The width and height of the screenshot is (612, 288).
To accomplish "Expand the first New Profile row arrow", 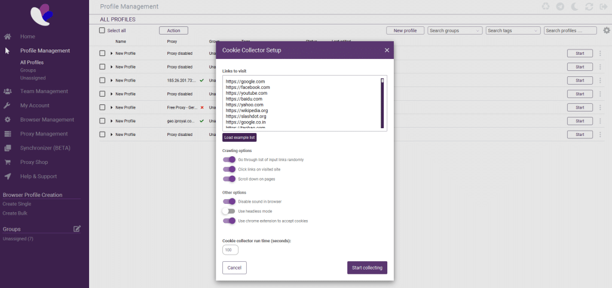I will pyautogui.click(x=111, y=53).
